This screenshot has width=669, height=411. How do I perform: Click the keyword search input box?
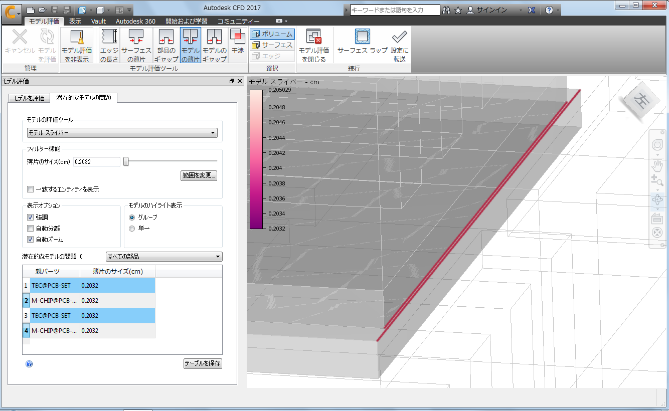(395, 10)
